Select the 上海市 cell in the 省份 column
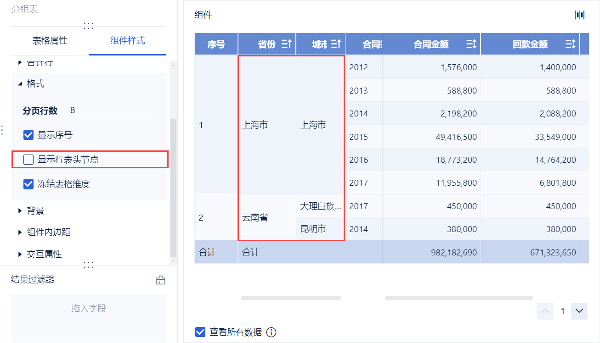 (x=267, y=125)
